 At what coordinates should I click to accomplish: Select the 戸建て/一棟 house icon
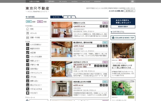click(28, 65)
